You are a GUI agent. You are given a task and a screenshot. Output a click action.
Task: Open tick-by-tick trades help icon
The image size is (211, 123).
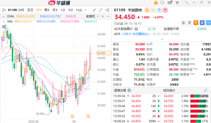(129, 90)
